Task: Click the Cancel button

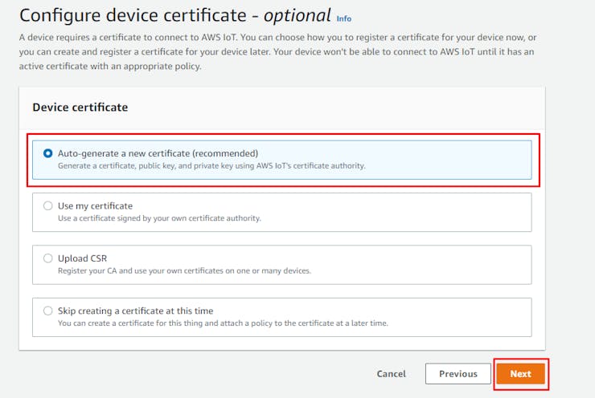Action: point(391,374)
